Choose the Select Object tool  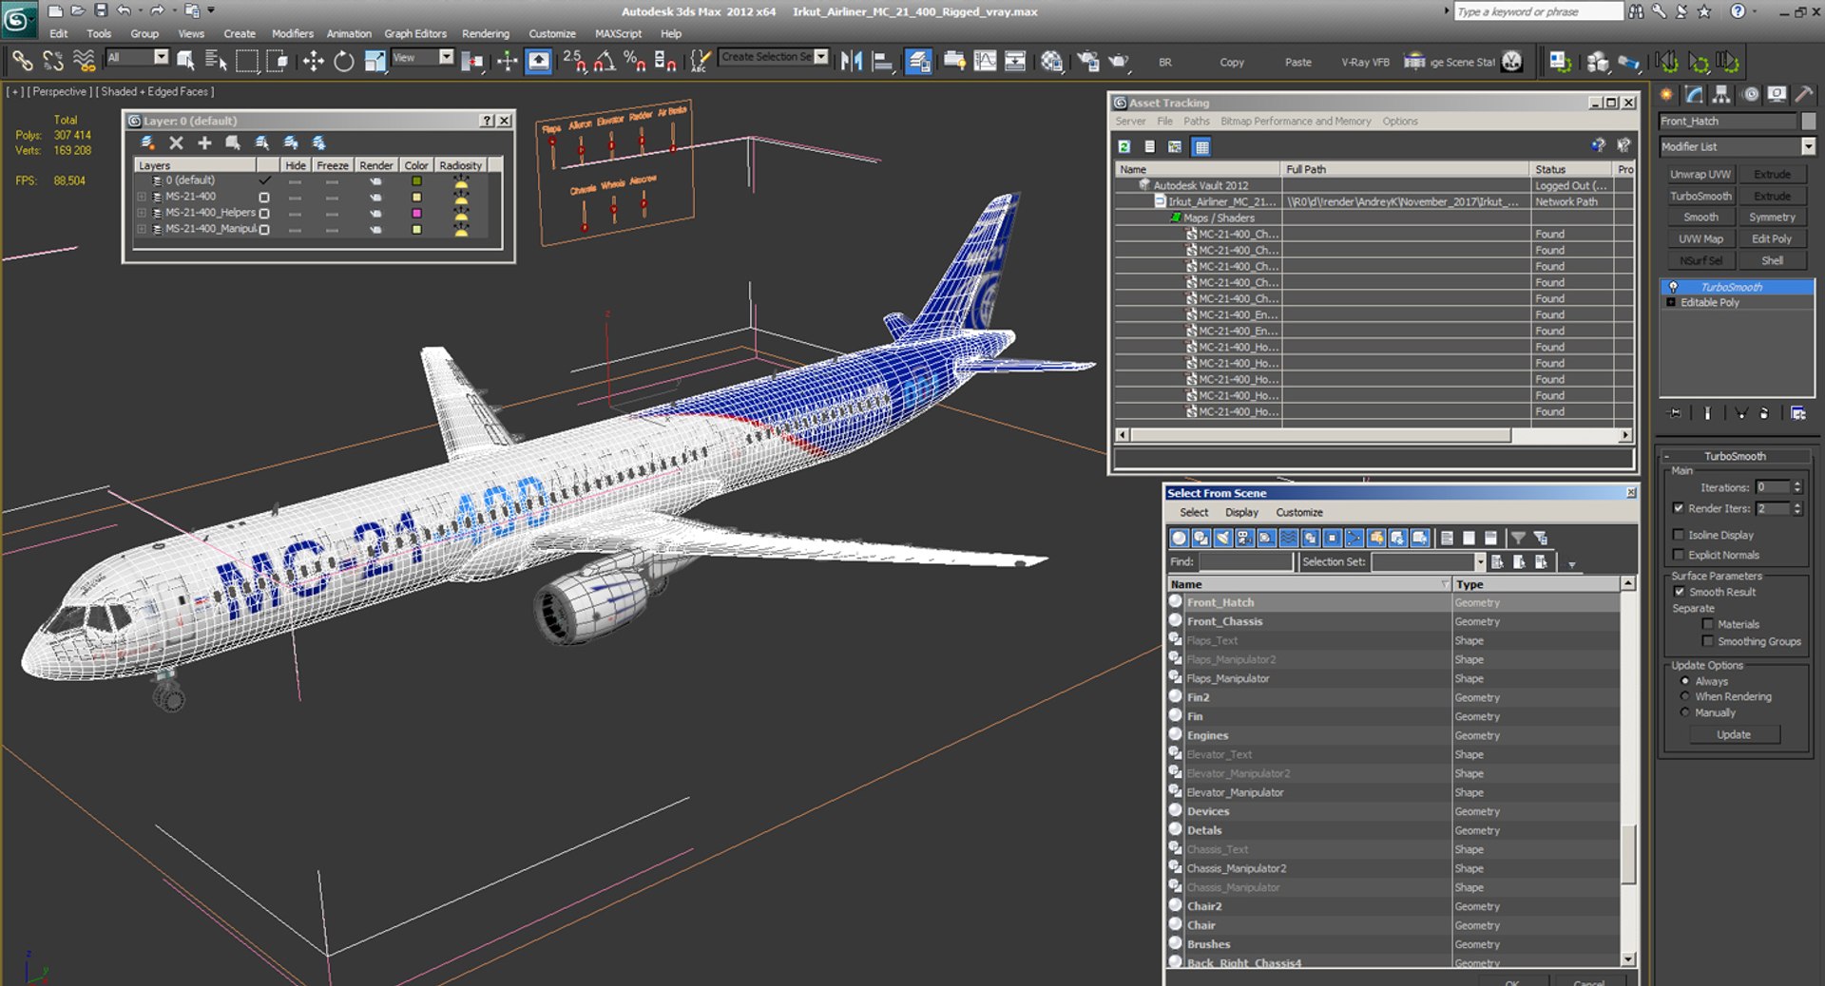pos(186,62)
